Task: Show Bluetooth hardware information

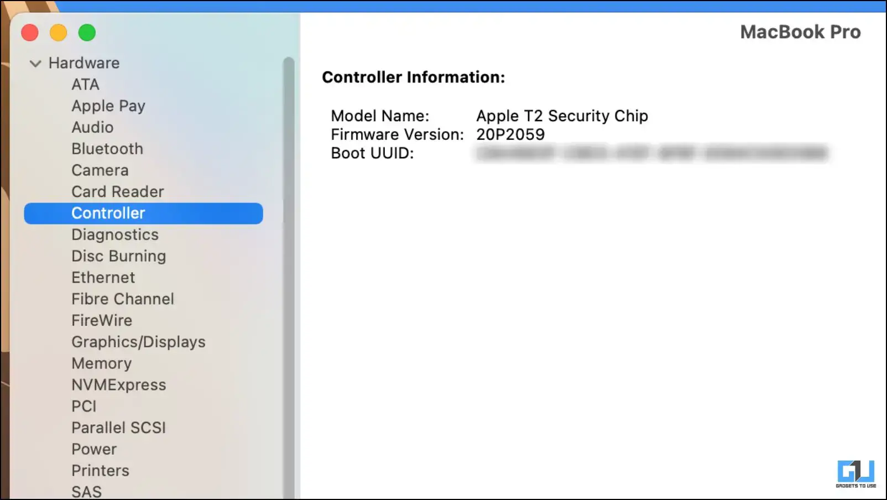Action: point(107,149)
